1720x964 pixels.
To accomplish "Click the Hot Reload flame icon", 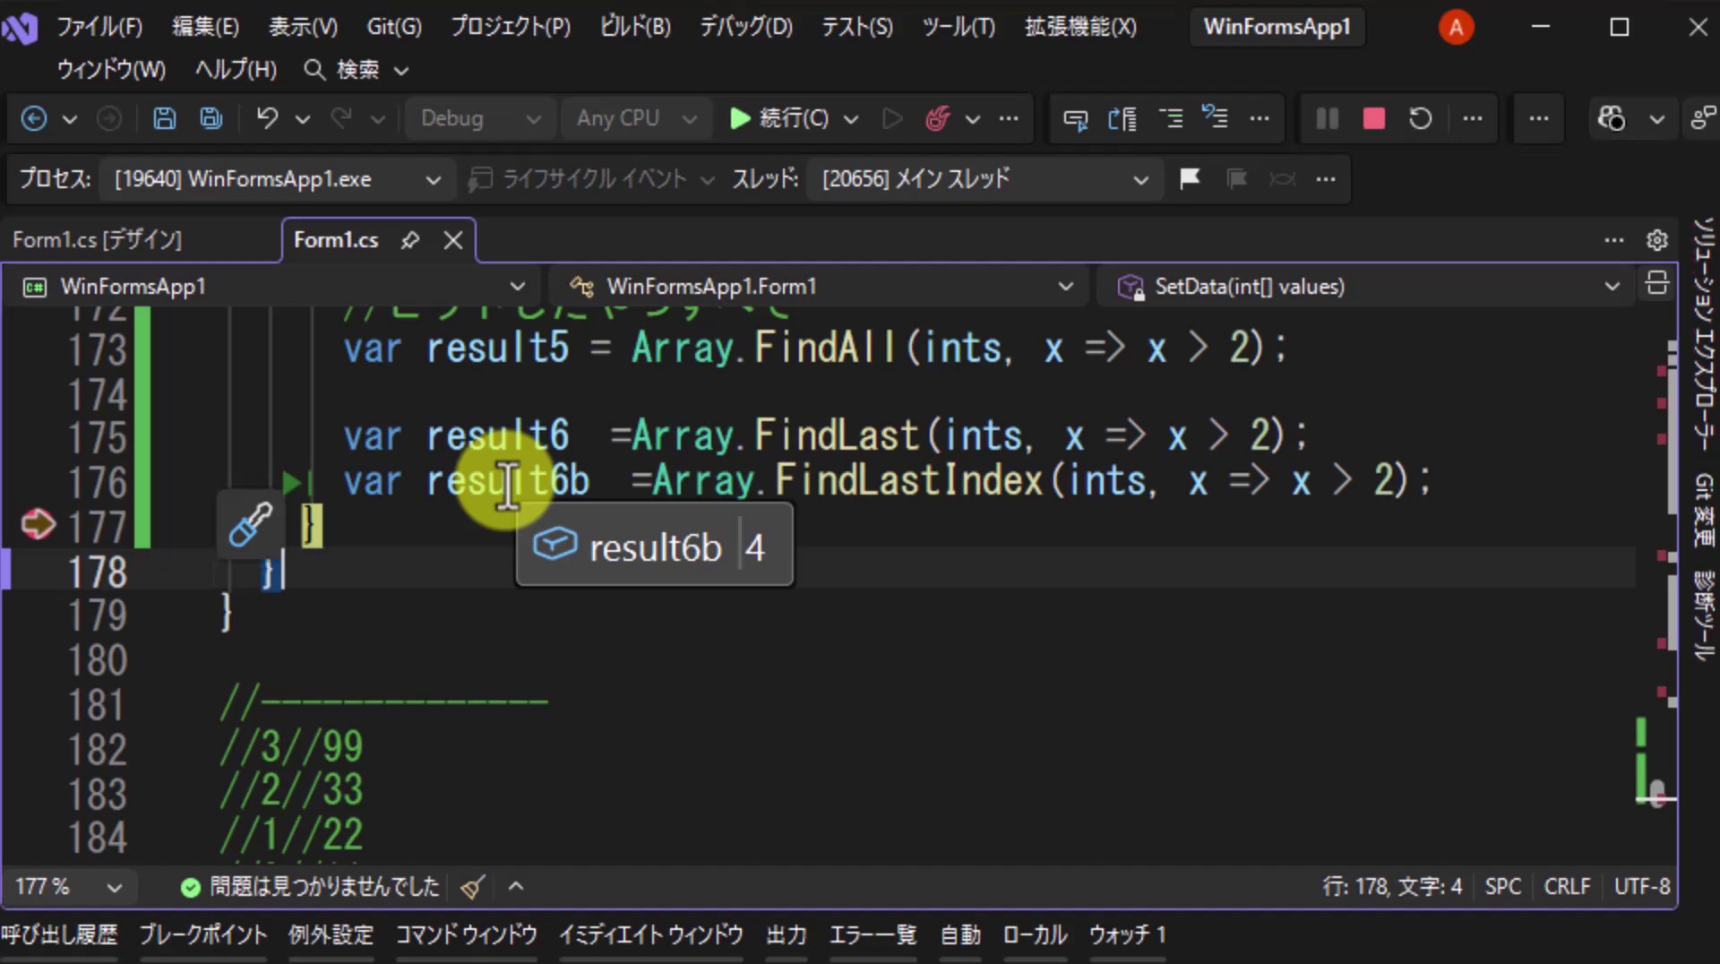I will pyautogui.click(x=937, y=118).
